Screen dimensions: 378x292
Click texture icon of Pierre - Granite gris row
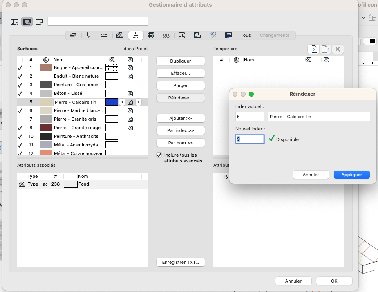(x=130, y=119)
